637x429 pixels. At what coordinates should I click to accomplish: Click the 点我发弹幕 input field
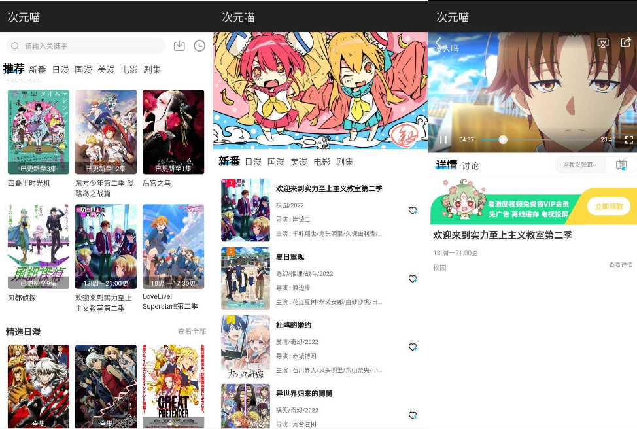(579, 165)
